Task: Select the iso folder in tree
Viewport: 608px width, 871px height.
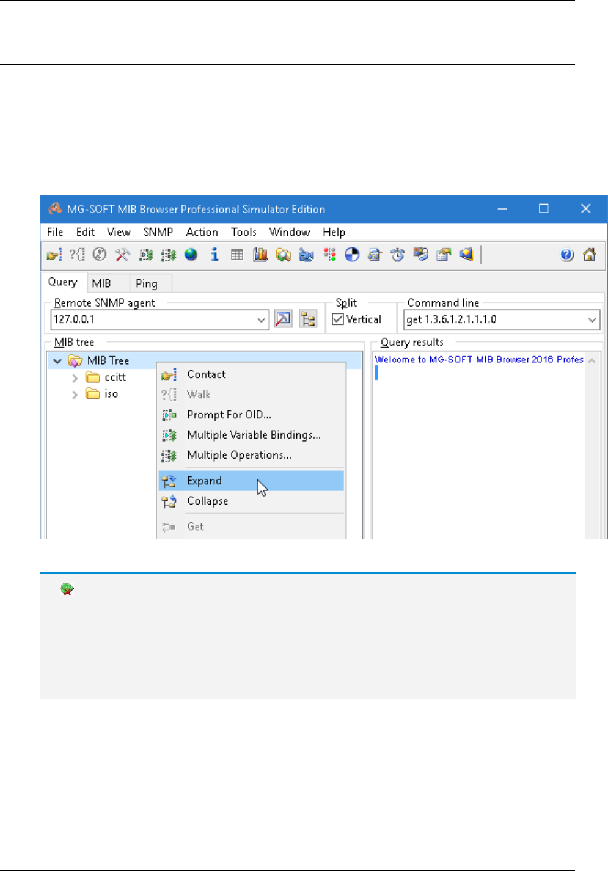Action: 111,394
